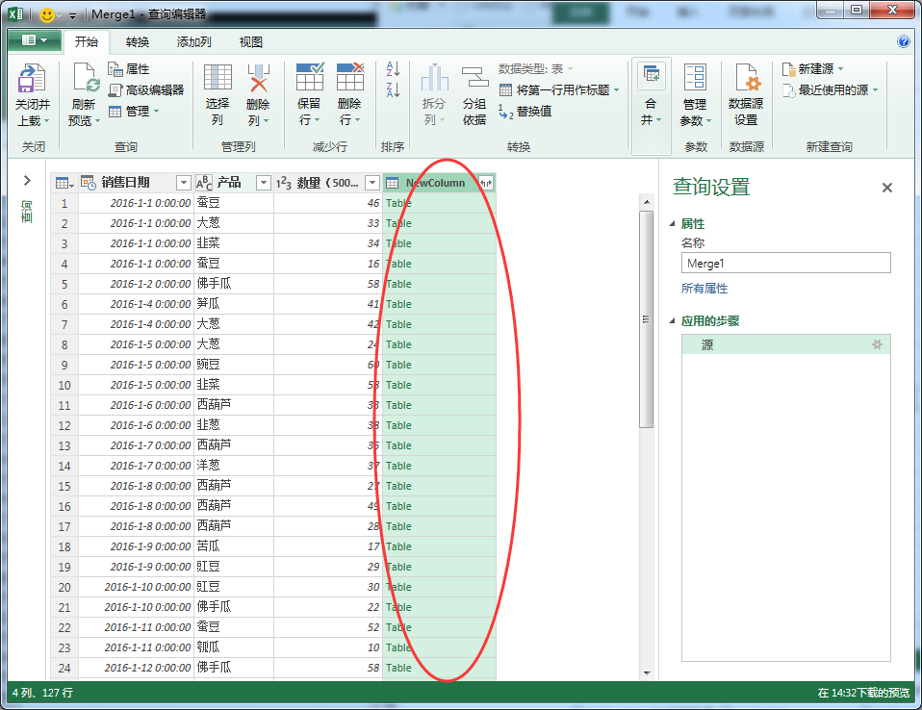Screen dimensions: 922x710
Task: Click the date cell in row 20
Action: tap(136, 587)
